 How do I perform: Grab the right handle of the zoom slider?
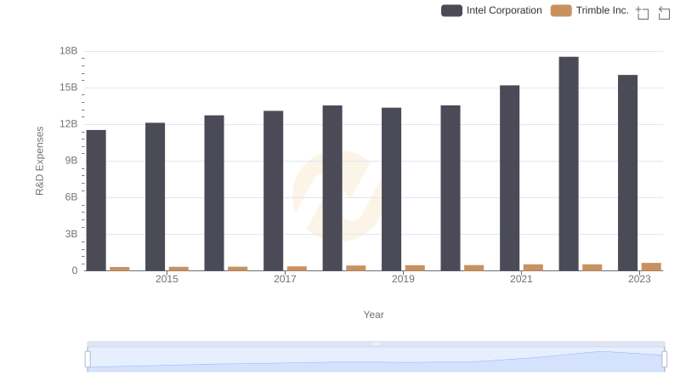pyautogui.click(x=664, y=360)
